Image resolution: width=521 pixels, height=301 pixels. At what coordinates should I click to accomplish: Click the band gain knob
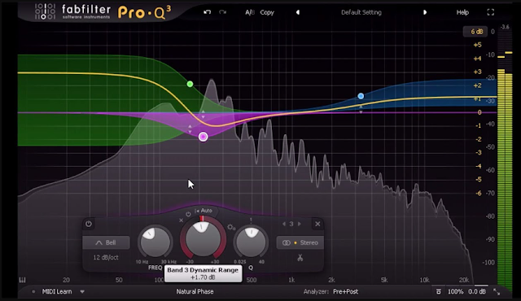pos(203,238)
